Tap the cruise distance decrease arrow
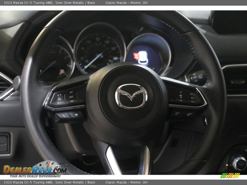Screen dimensions: 247x185 pos(181,100)
